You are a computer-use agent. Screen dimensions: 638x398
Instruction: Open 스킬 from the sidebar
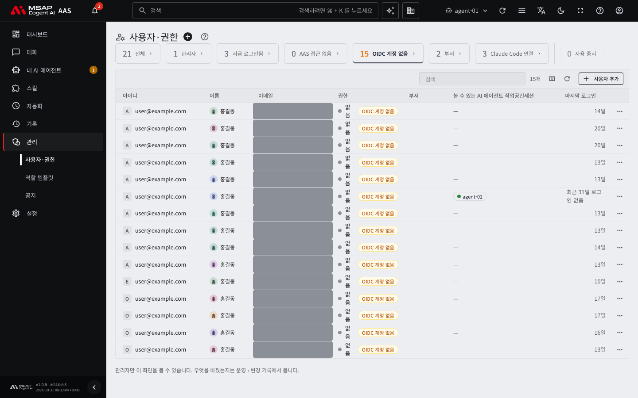tap(53, 88)
